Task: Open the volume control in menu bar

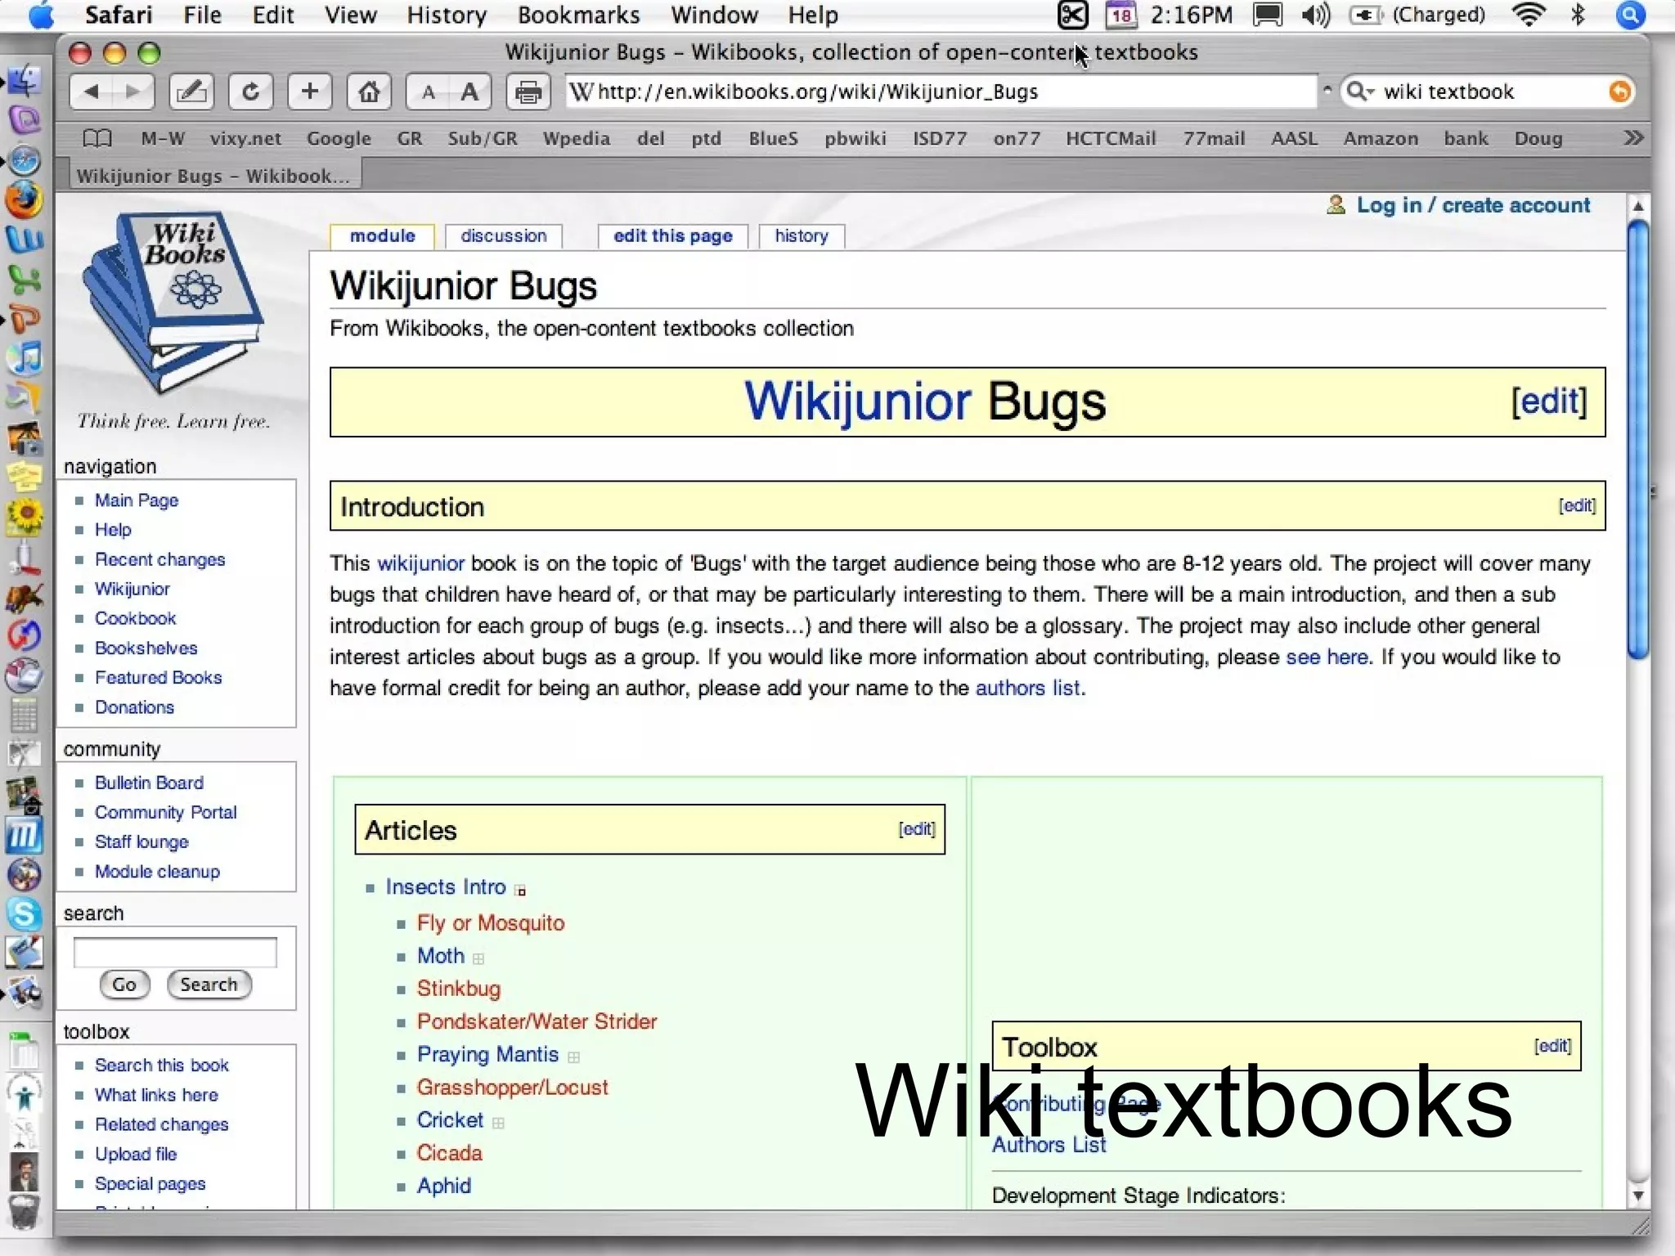Action: pyautogui.click(x=1316, y=15)
